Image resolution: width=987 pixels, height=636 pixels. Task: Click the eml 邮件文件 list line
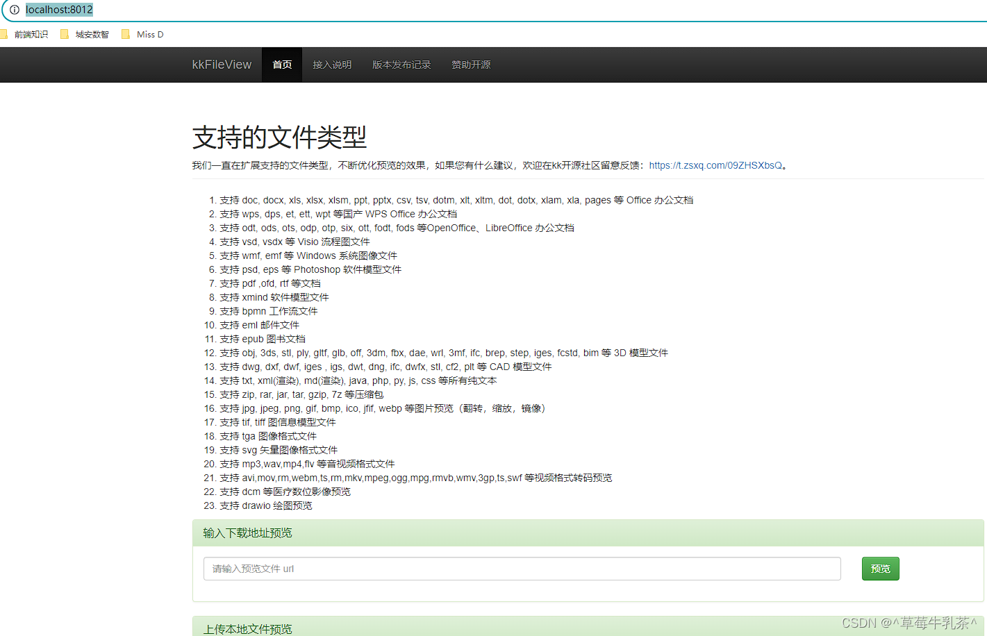[260, 325]
